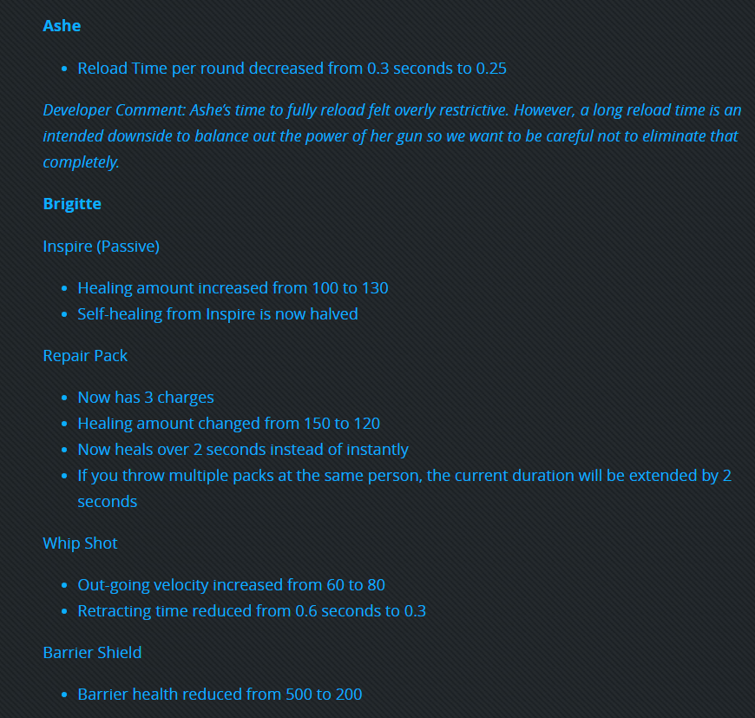Click 'Self-healing from Inspire is now halved'

tap(218, 313)
